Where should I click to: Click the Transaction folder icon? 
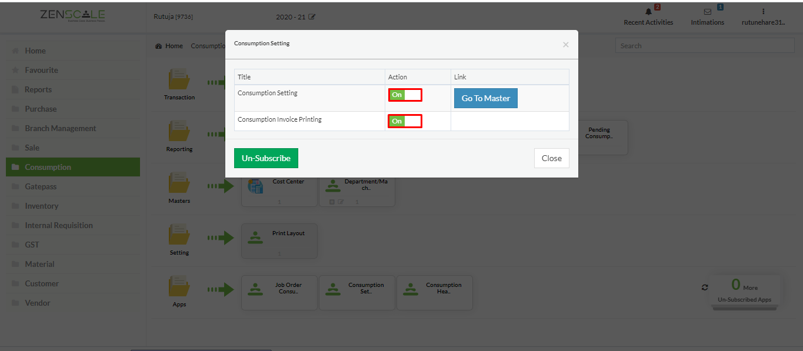click(x=179, y=79)
